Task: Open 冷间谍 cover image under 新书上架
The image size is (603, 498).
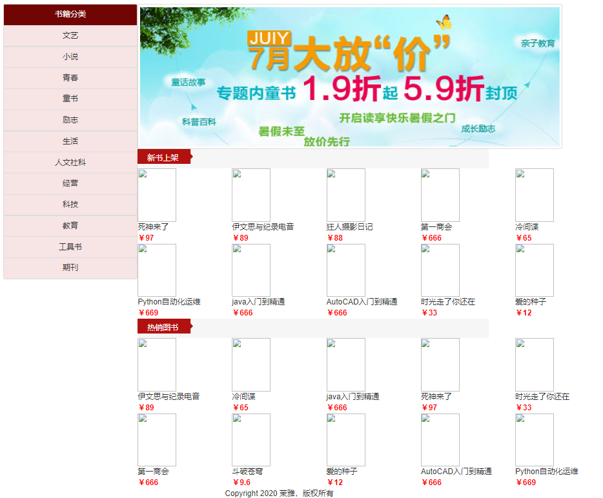Action: click(x=535, y=195)
